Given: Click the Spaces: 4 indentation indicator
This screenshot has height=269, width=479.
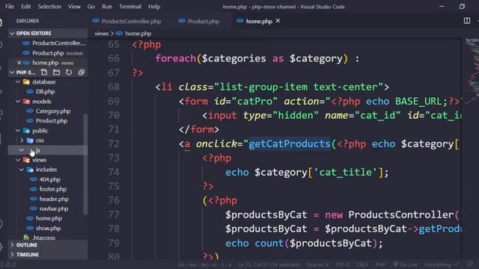Looking at the screenshot, I should (317, 265).
